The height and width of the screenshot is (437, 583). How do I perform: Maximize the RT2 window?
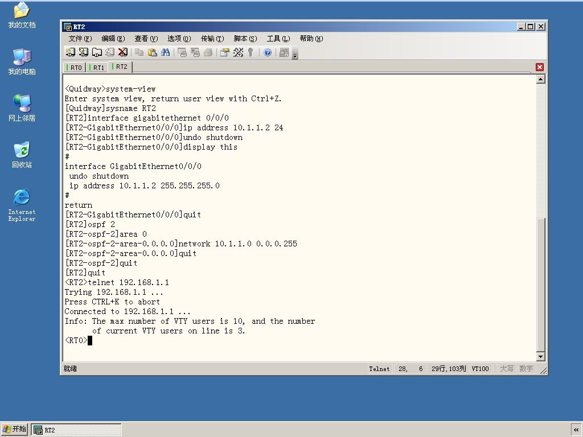click(531, 26)
